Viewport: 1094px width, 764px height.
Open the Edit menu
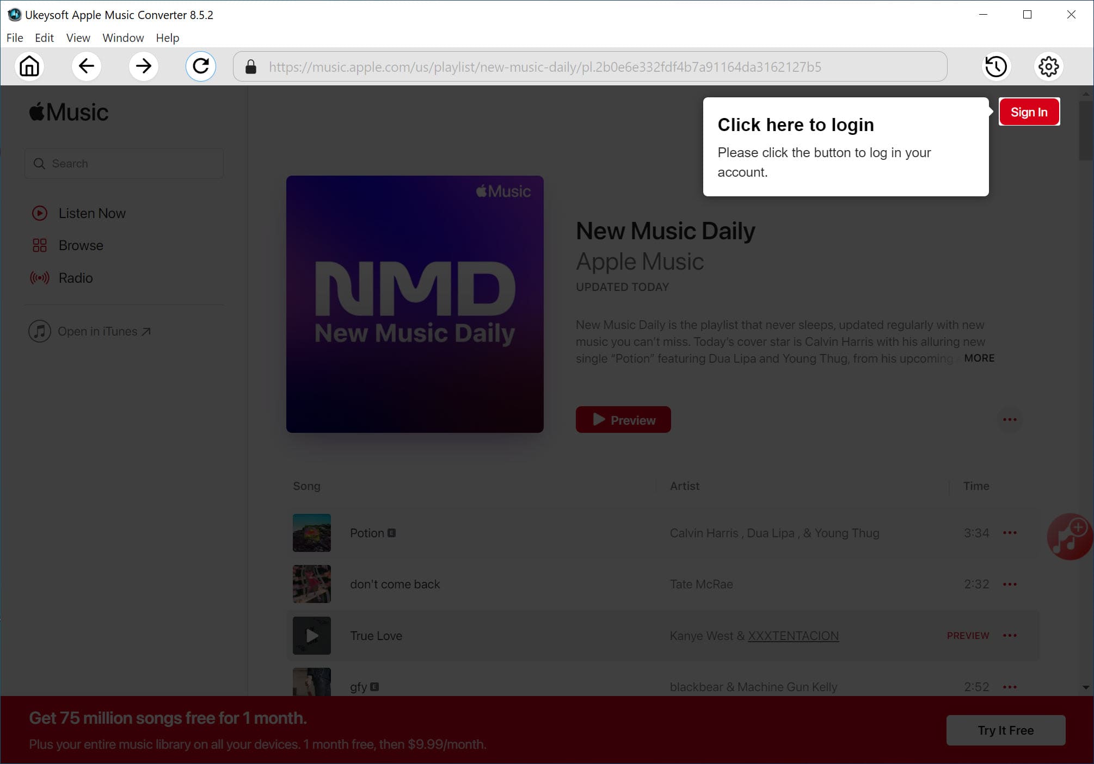[x=43, y=38]
